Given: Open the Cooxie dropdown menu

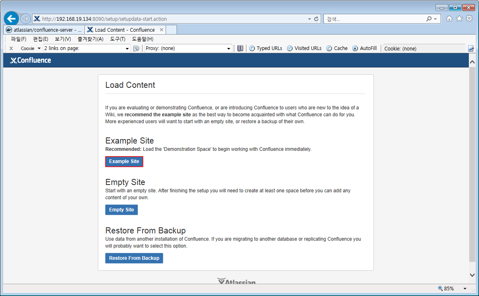Looking at the screenshot, I should coord(30,48).
